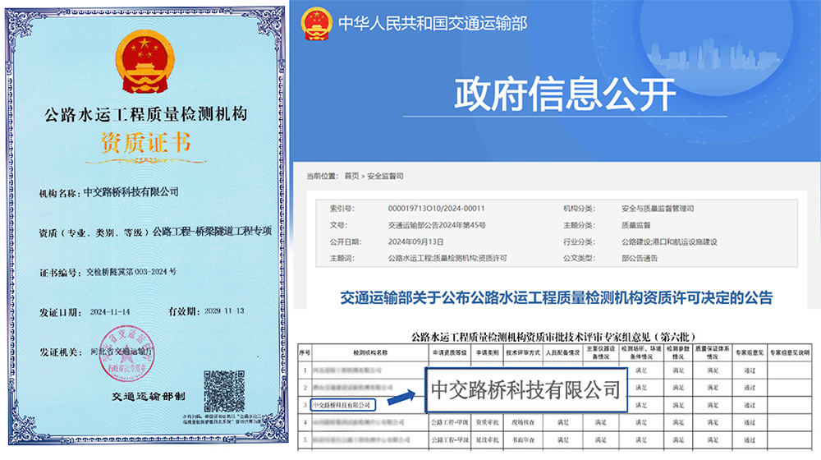Click row 2's 满足 under 检测参数情况
The height and width of the screenshot is (460, 821).
[x=678, y=388]
